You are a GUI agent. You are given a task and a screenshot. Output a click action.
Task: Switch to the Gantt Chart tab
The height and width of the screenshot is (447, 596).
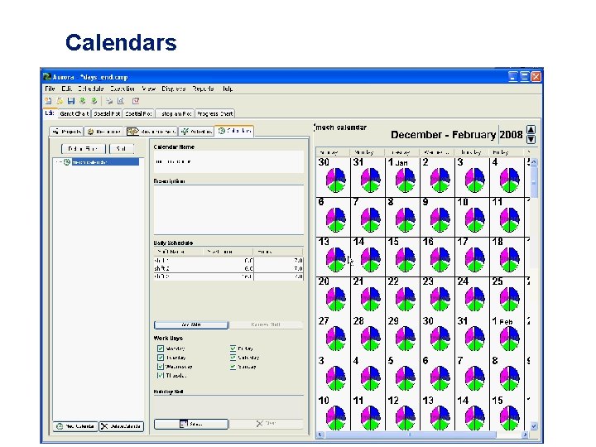[x=74, y=113]
